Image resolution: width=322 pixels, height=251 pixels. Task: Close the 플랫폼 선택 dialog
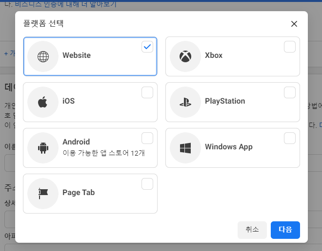pos(294,24)
